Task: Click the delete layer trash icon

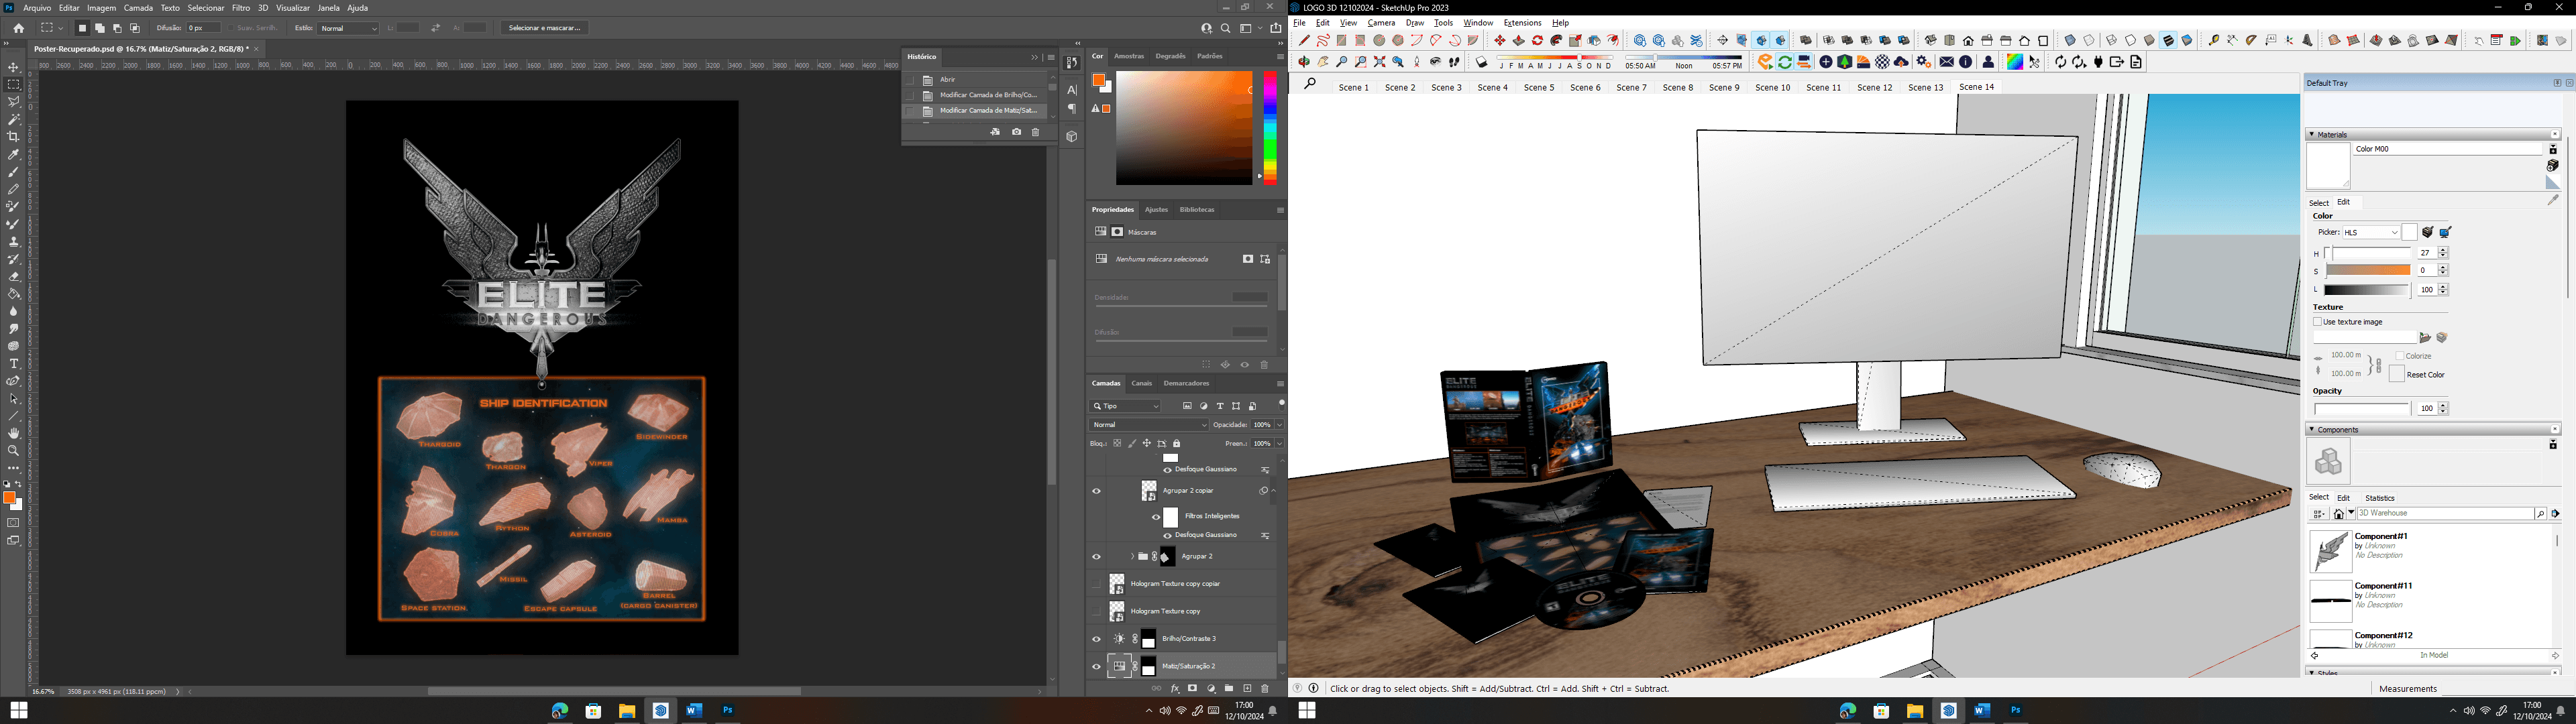Action: point(1265,689)
